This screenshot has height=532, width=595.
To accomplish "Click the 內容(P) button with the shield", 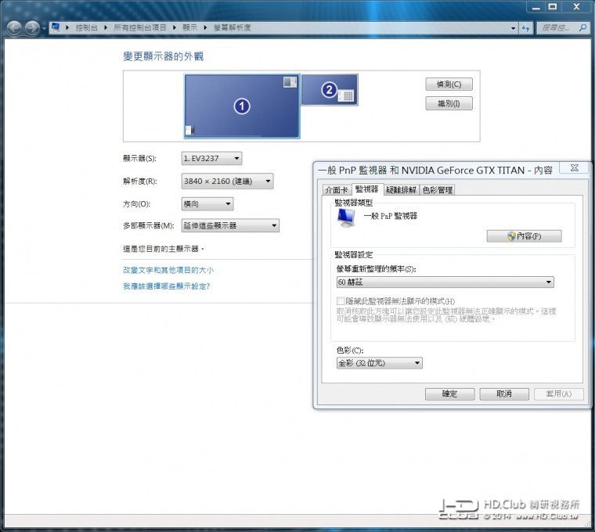I will 524,235.
